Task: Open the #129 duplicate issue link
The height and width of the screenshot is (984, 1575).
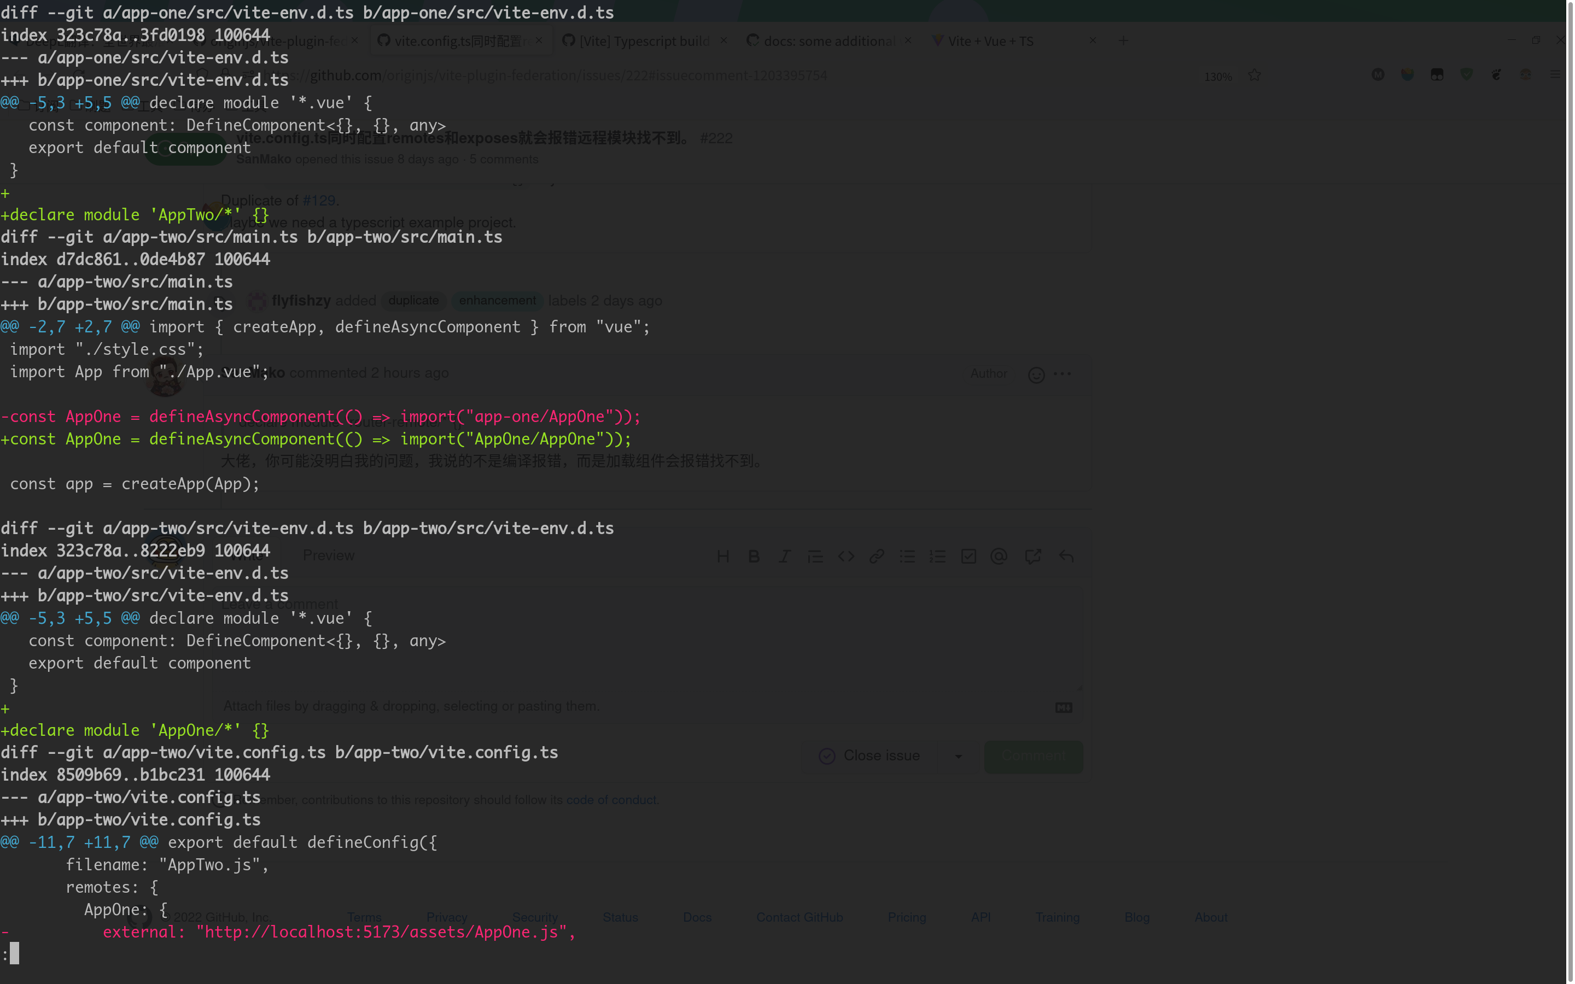Action: (319, 201)
